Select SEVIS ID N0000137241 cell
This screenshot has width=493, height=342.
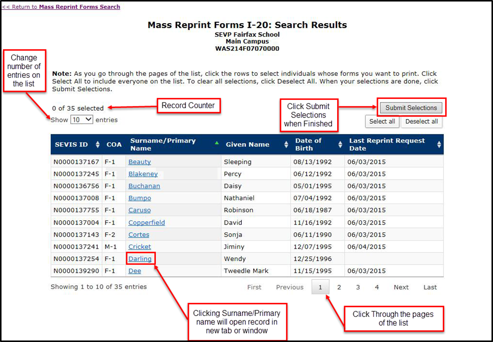(x=76, y=247)
